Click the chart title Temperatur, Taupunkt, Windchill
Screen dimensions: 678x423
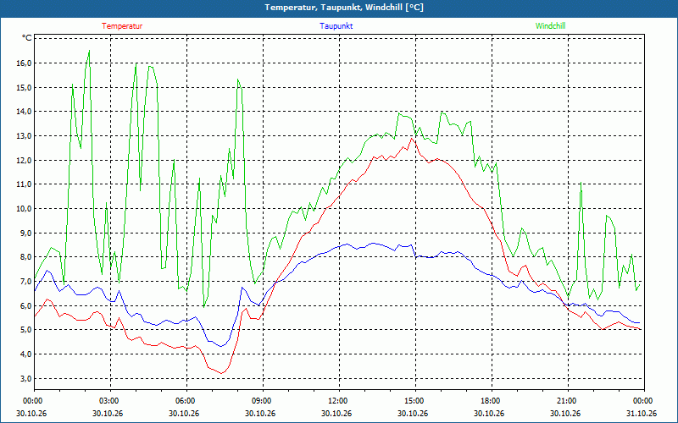tap(344, 8)
